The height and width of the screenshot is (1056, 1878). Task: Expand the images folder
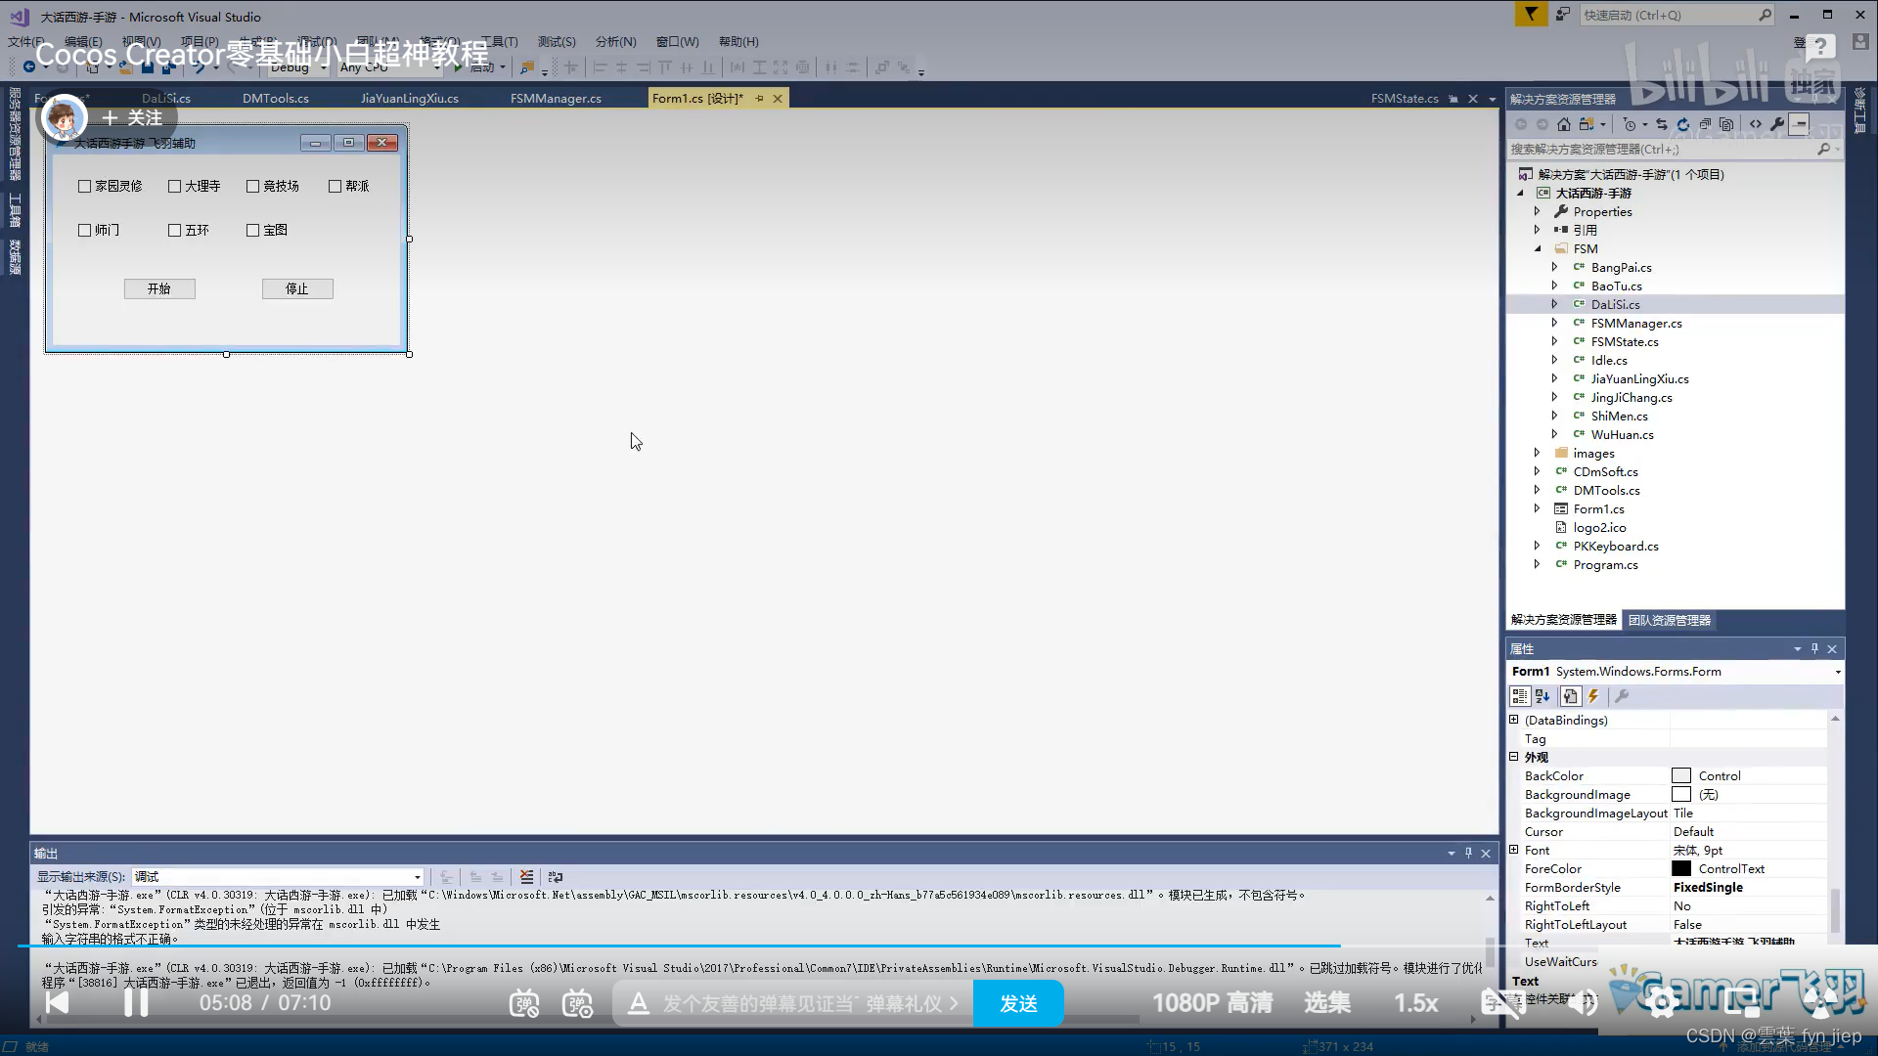tap(1537, 453)
